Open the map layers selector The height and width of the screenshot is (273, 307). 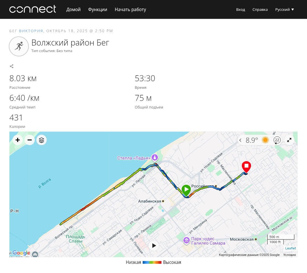pyautogui.click(x=42, y=140)
